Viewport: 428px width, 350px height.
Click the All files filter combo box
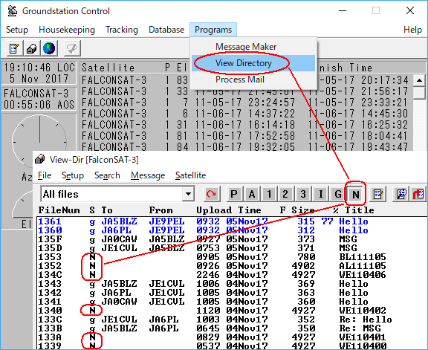pyautogui.click(x=117, y=194)
